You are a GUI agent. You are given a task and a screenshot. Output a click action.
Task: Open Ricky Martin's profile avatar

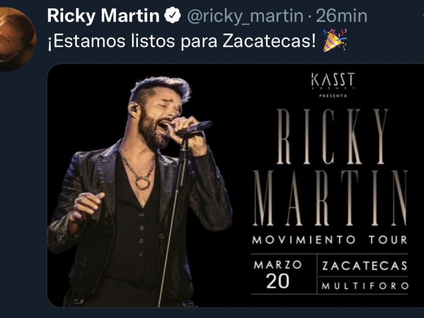point(16,39)
